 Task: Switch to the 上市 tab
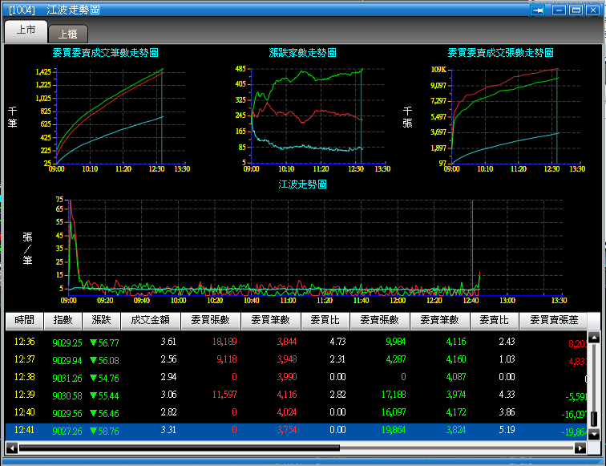click(26, 30)
